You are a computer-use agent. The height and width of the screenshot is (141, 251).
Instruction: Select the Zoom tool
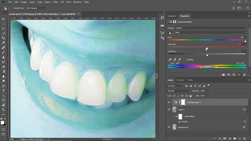pyautogui.click(x=4, y=110)
